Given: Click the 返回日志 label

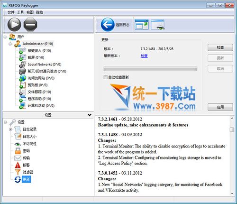Looking at the screenshot, I should (122, 25).
